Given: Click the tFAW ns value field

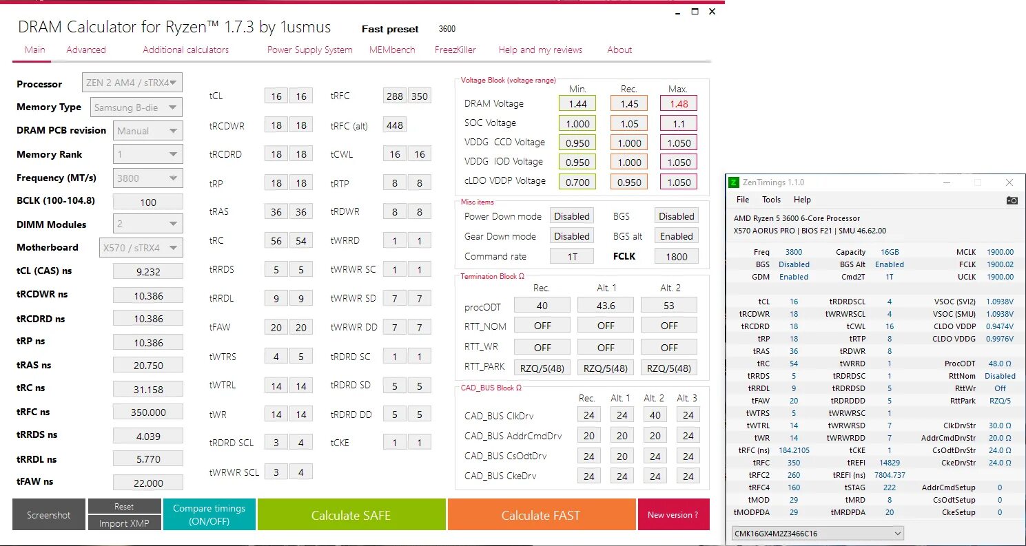Looking at the screenshot, I should pos(148,483).
